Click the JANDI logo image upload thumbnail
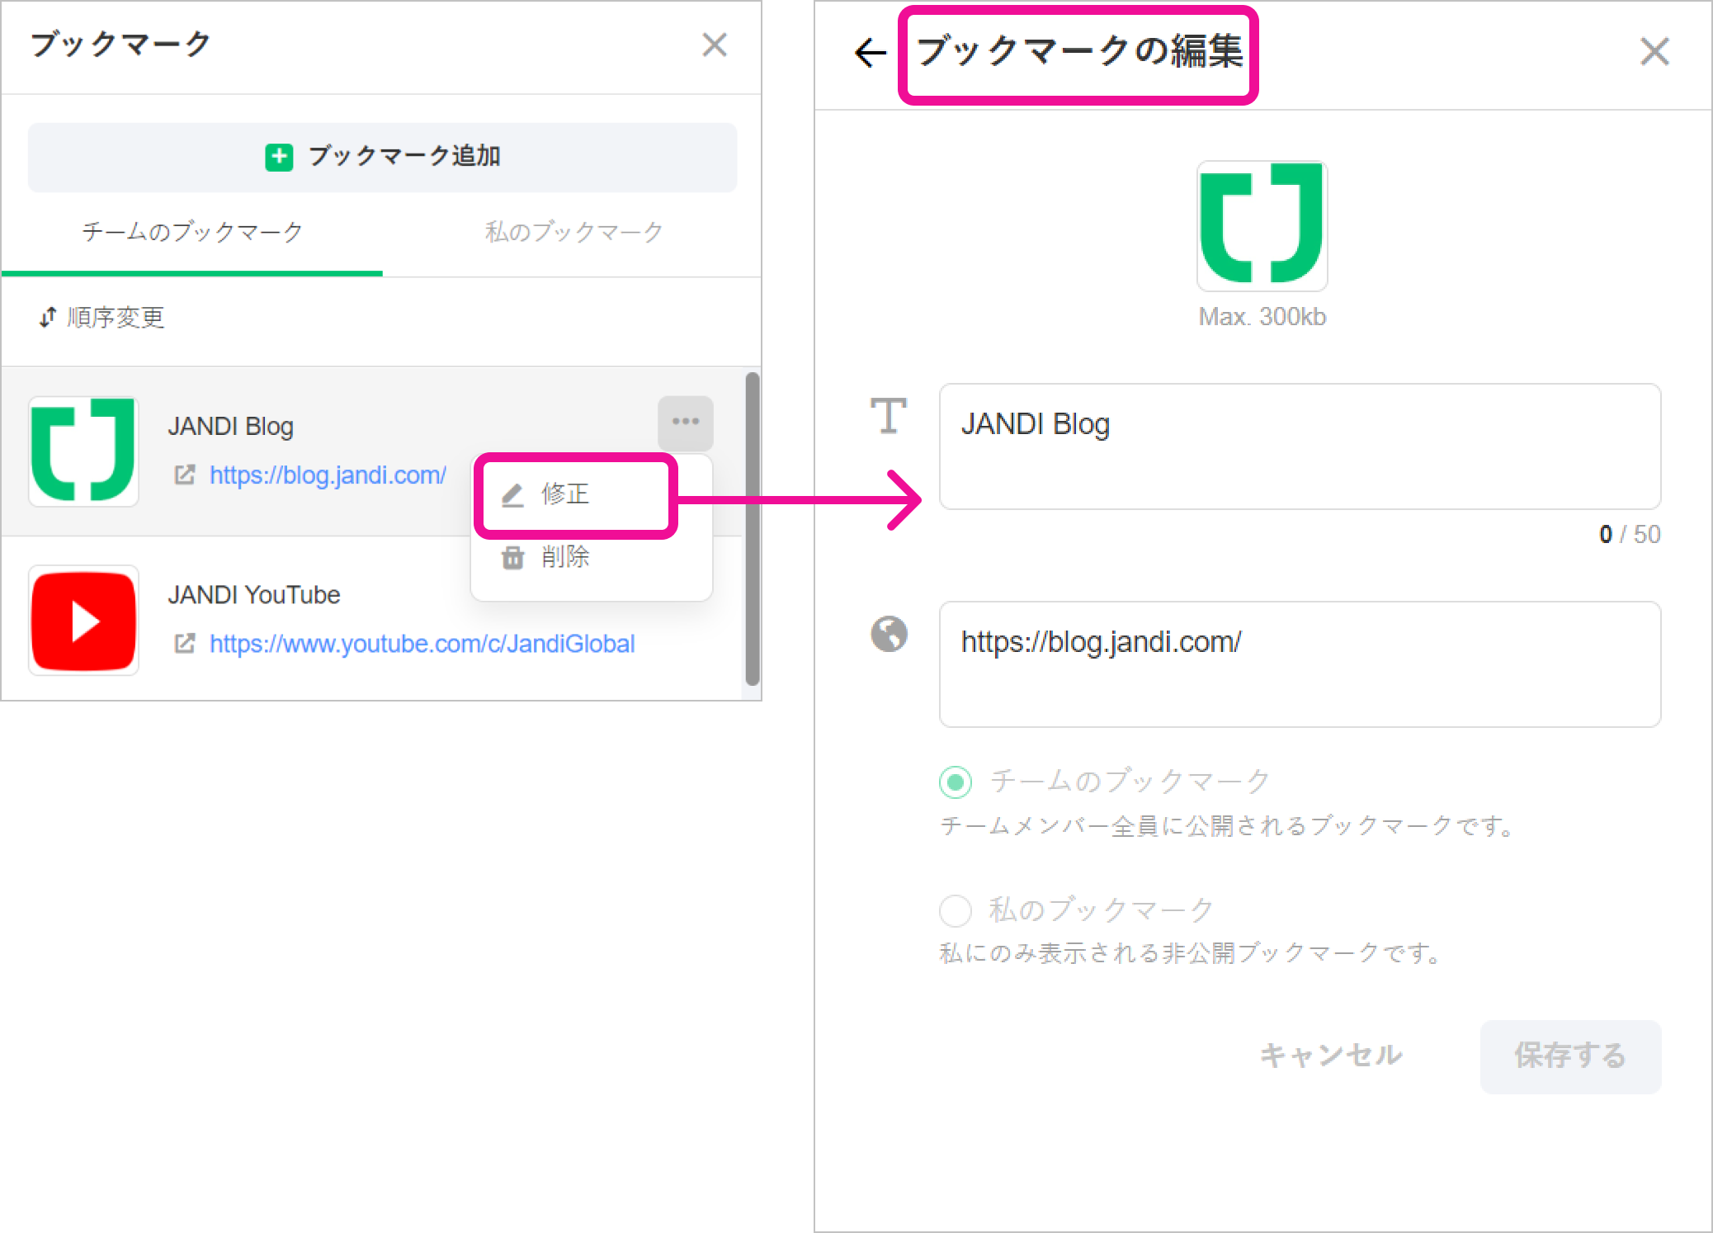Viewport: 1713px width, 1233px height. (x=1262, y=225)
